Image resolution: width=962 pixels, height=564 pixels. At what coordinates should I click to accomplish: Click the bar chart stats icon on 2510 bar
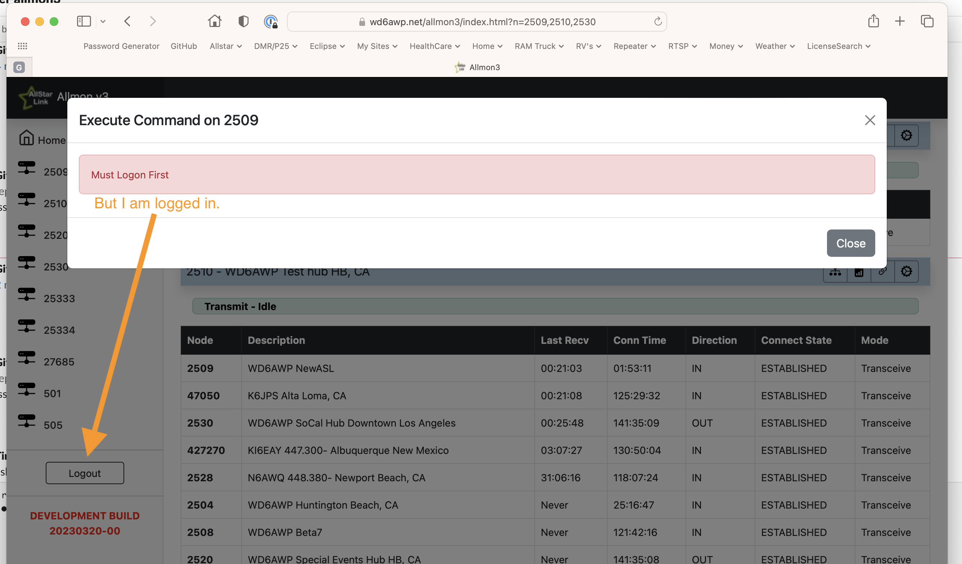coord(859,271)
